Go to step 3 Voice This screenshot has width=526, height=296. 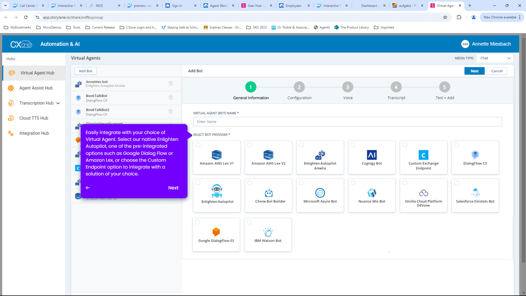(x=348, y=87)
